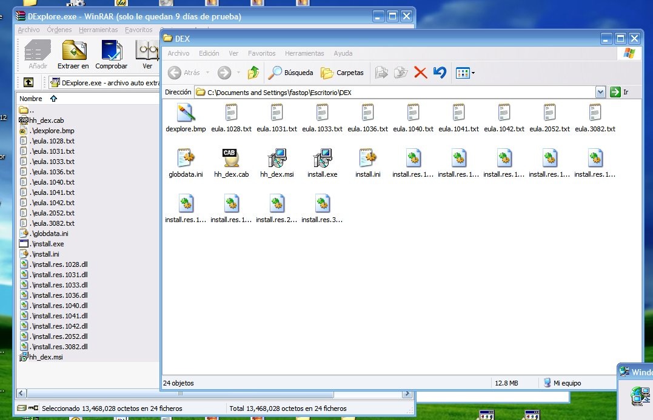
Task: Open WinRAR's Favoritos menu
Action: [139, 30]
